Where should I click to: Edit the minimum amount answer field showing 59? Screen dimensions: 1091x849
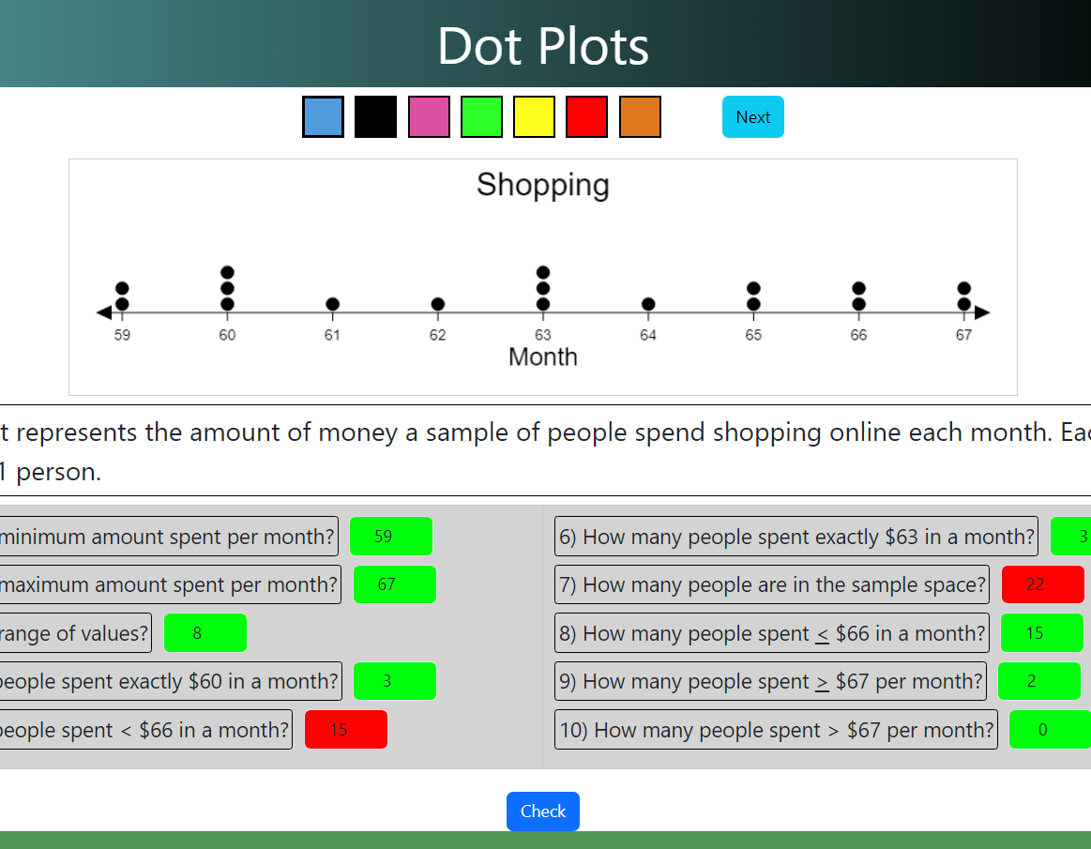[x=390, y=537]
